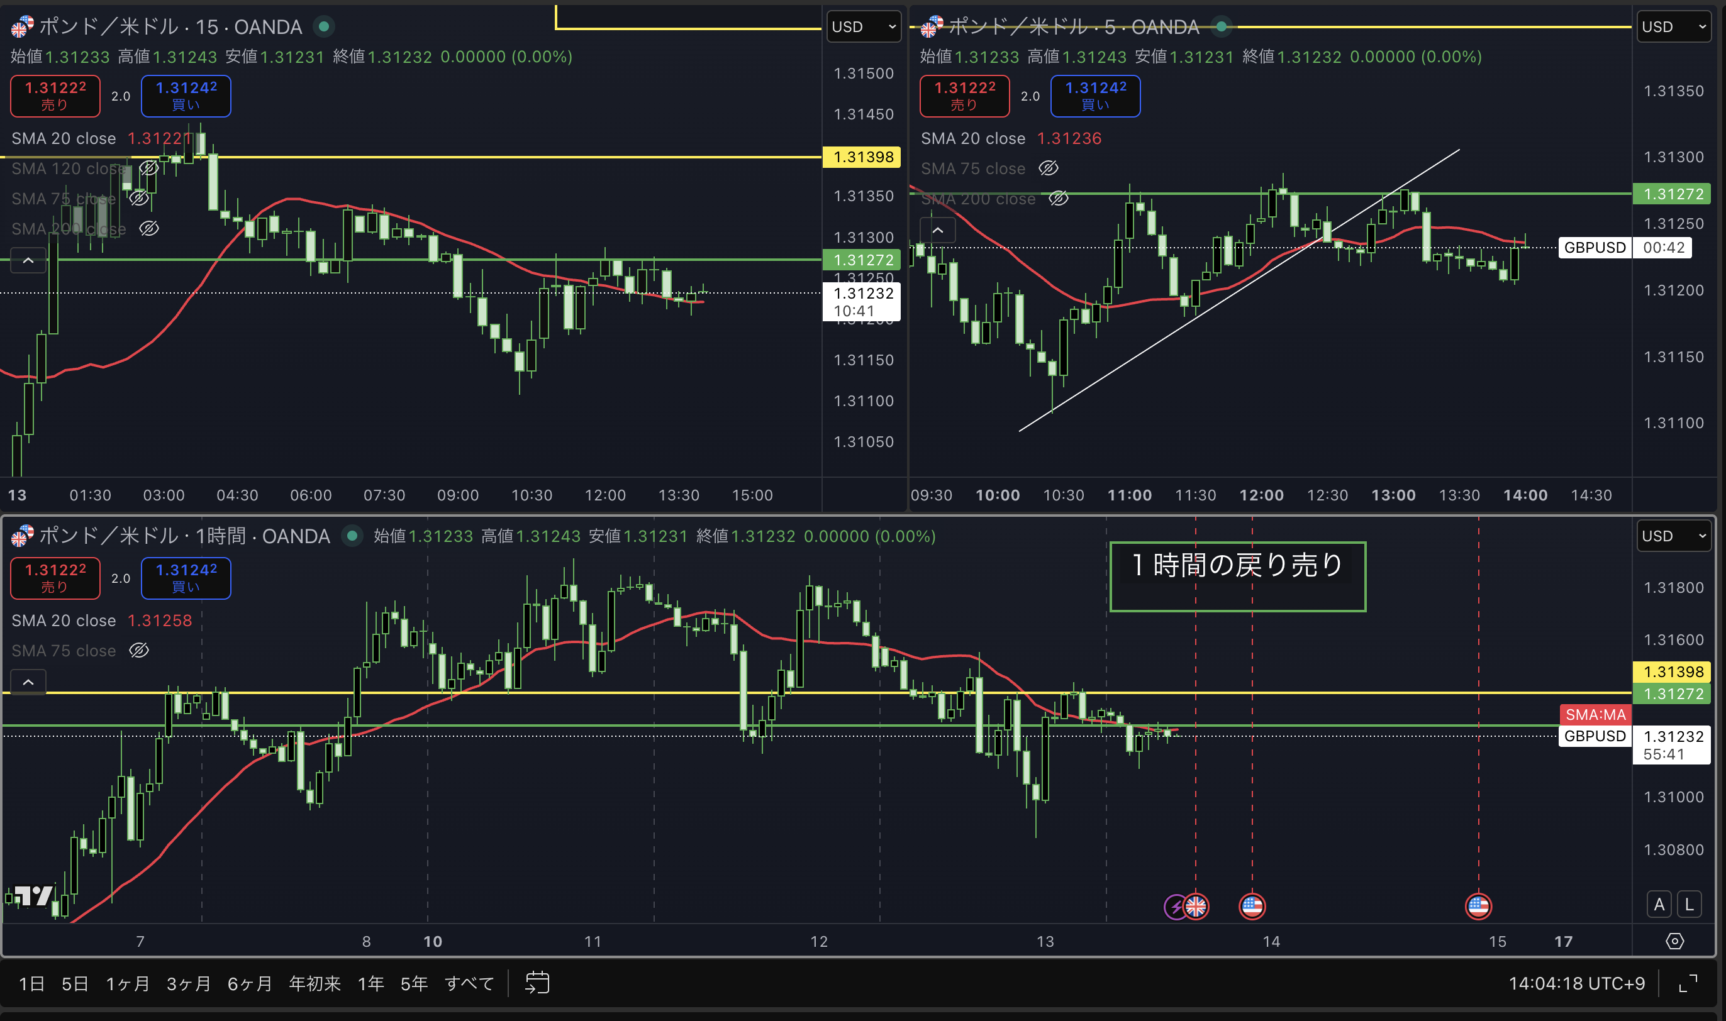Screen dimensions: 1726x1021
Task: Click the fullscreen expand icon
Action: click(x=1688, y=983)
